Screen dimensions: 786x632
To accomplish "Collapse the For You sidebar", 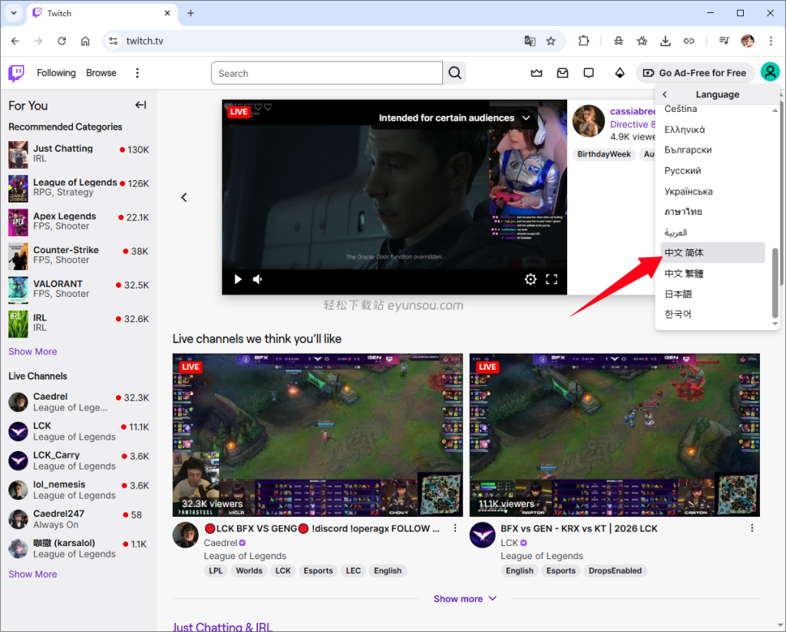I will 141,104.
